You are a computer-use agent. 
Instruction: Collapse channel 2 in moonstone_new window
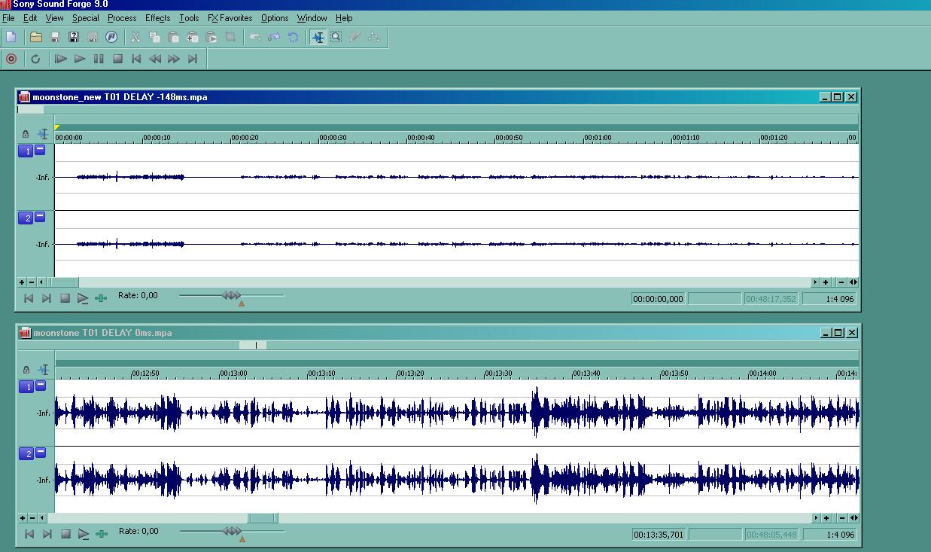(41, 217)
